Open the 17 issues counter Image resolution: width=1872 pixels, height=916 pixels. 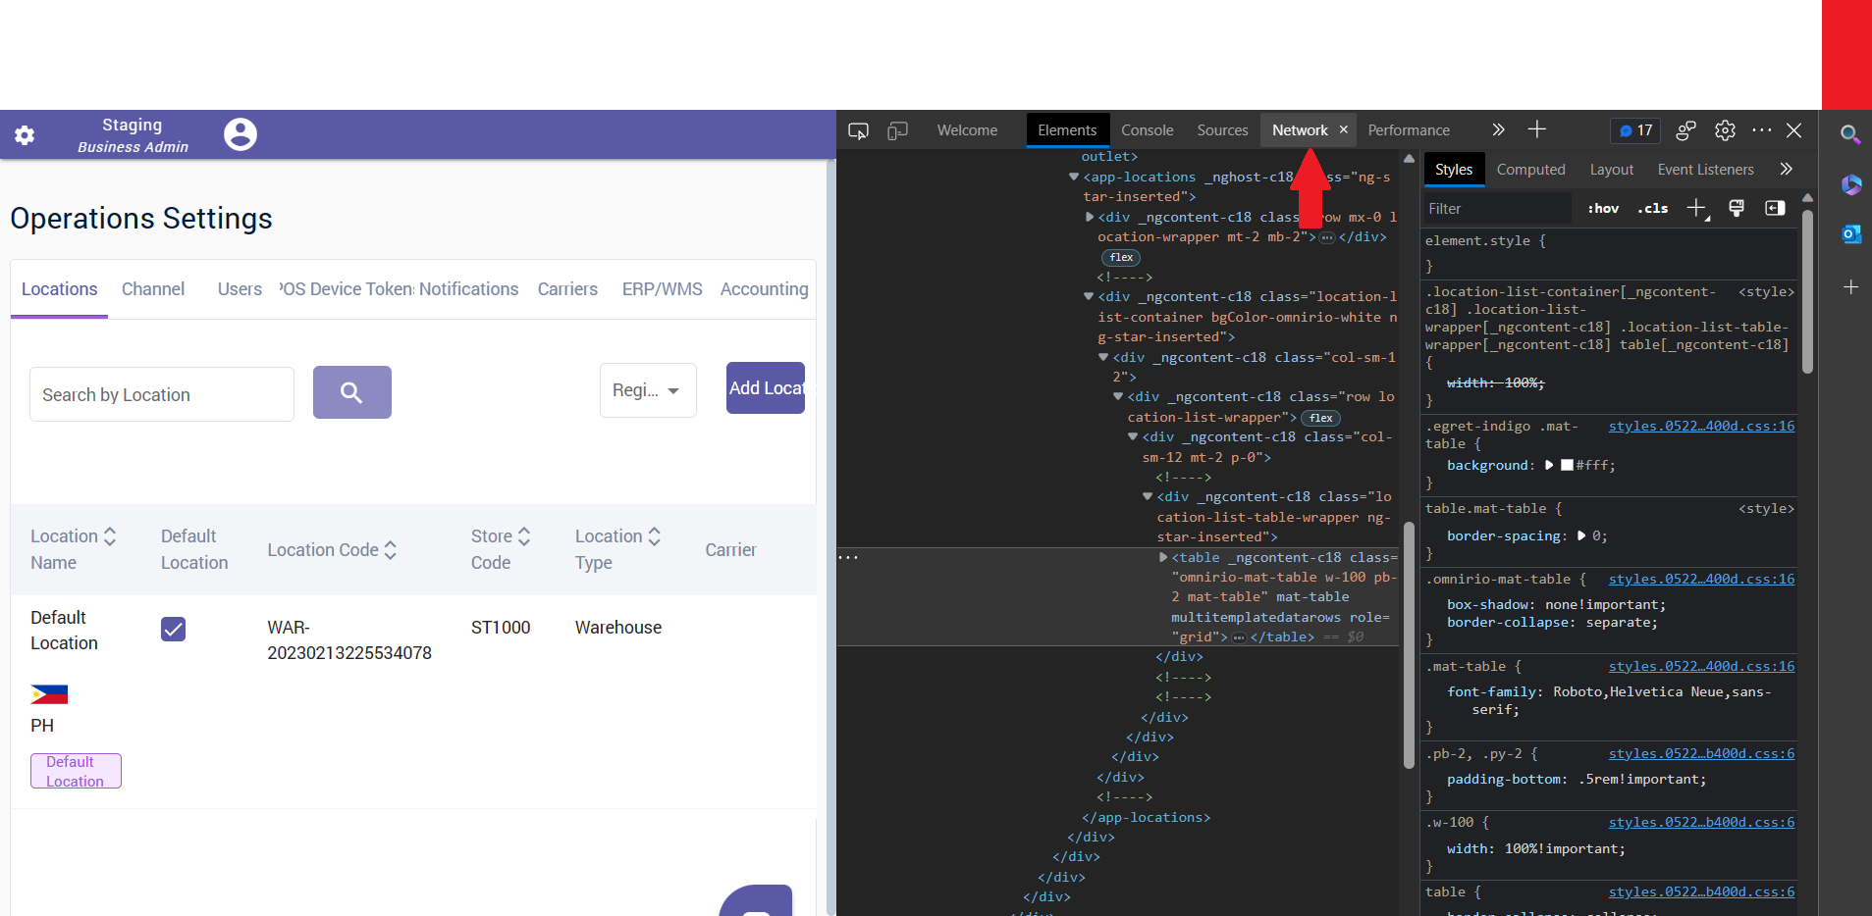[x=1636, y=130]
